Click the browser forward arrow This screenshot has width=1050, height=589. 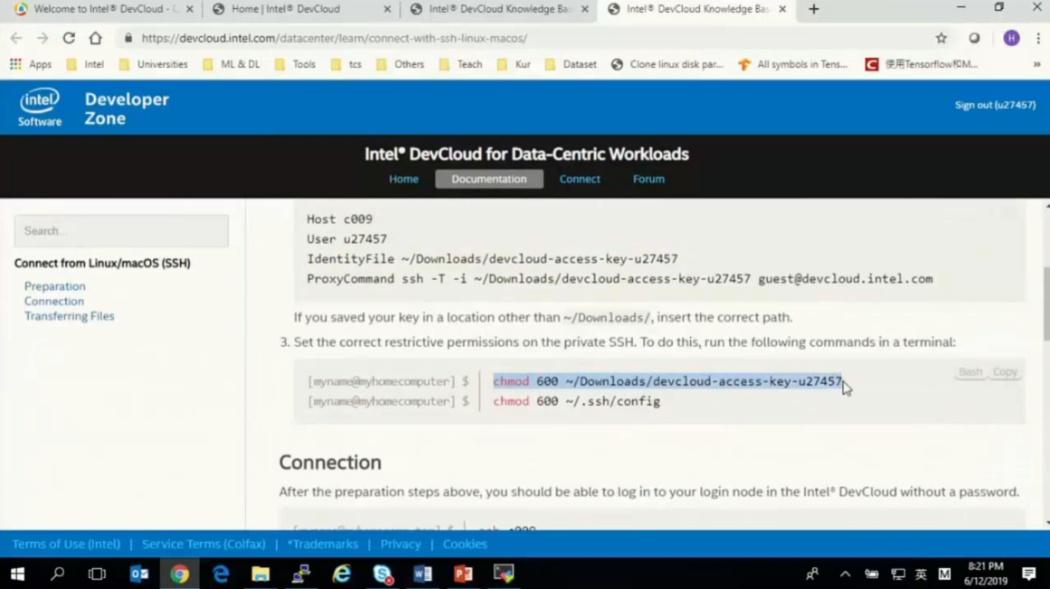coord(43,38)
